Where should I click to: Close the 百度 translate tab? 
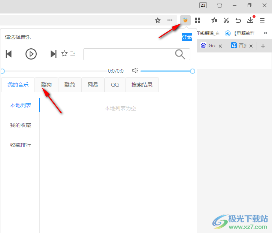pos(251,46)
